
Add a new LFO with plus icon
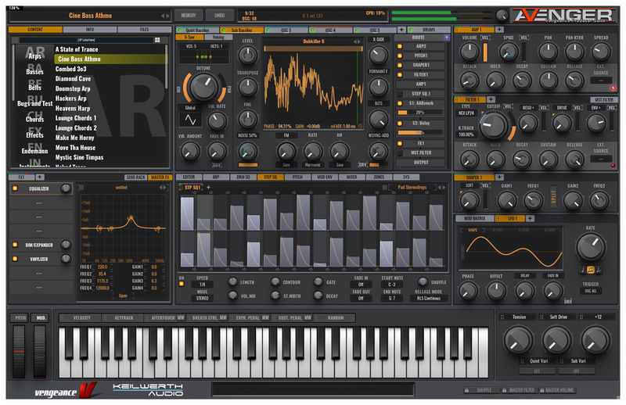coord(530,218)
